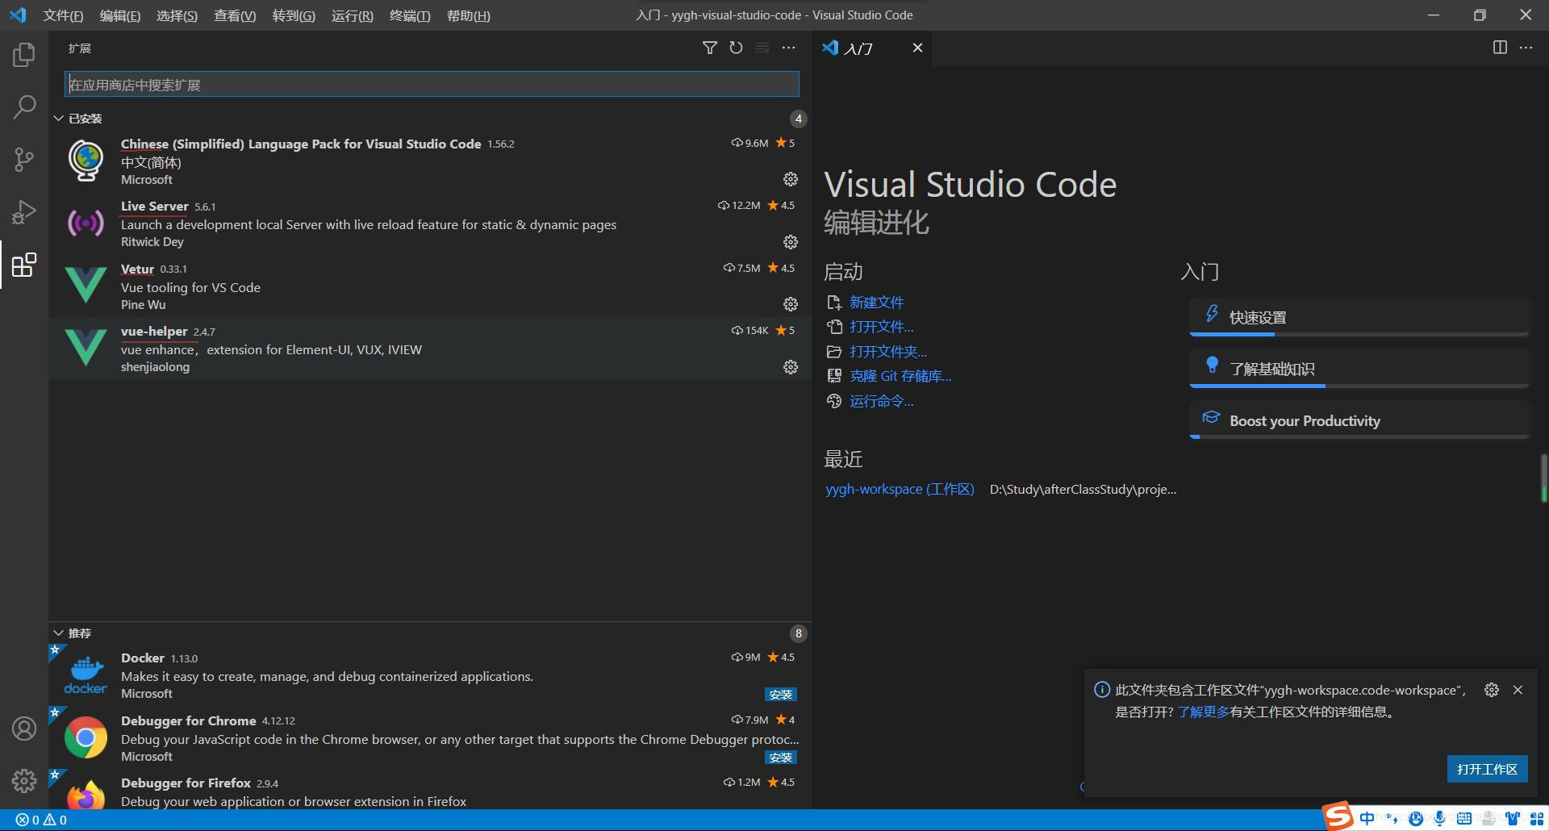Manage the Chinese Language Pack extension gear
The height and width of the screenshot is (831, 1549).
click(791, 179)
